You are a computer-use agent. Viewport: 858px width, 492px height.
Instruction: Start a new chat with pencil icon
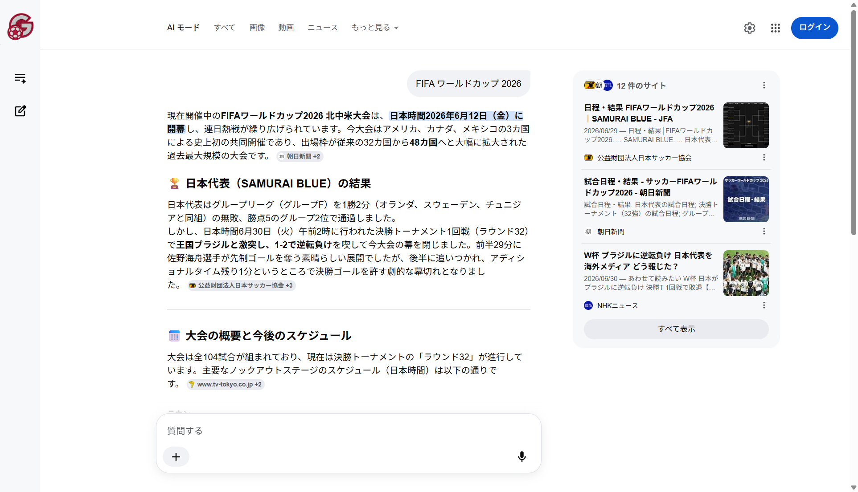click(20, 111)
